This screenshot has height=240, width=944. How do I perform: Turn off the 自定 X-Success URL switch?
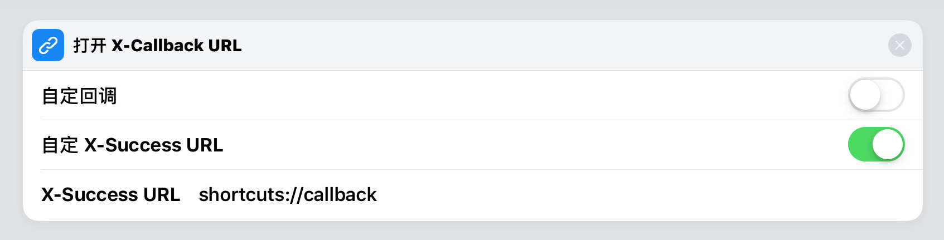click(876, 145)
